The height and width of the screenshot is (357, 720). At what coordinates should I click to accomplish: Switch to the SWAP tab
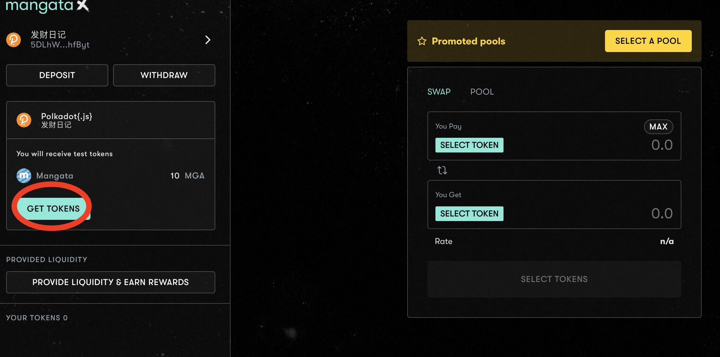pos(439,92)
